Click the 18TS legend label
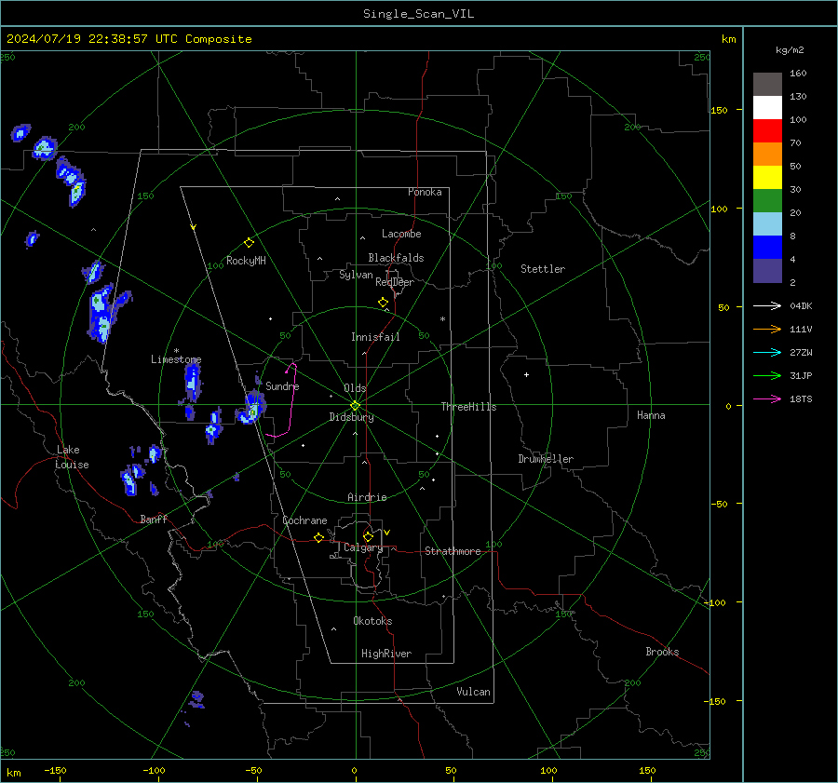This screenshot has width=838, height=783. tap(801, 398)
